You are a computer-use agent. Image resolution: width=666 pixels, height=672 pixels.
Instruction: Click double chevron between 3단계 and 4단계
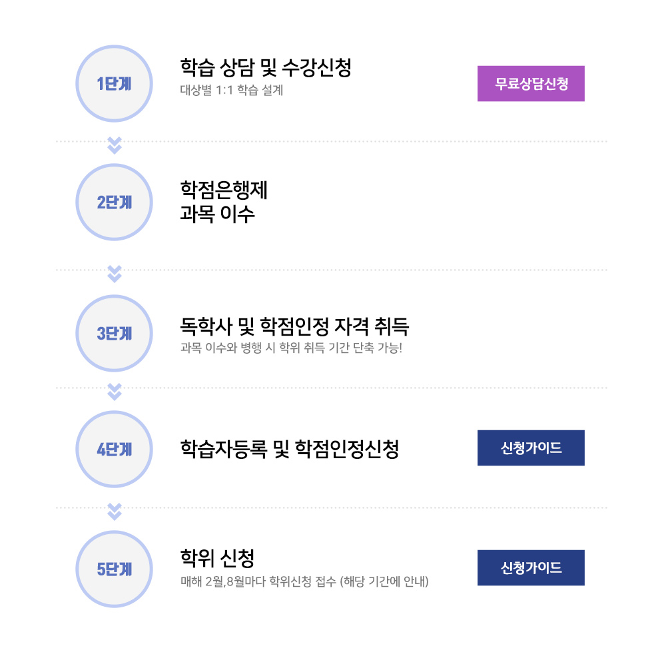(x=115, y=392)
